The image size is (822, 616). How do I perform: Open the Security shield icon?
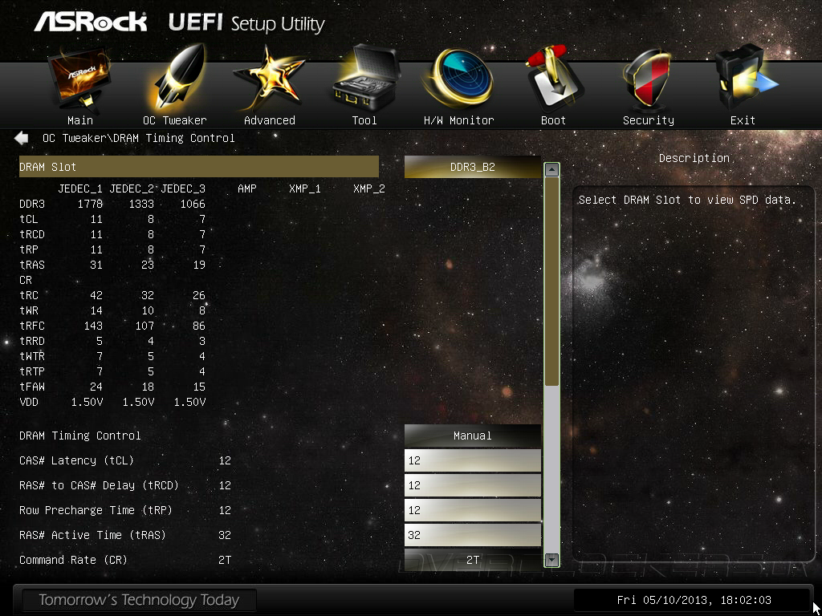click(x=649, y=80)
